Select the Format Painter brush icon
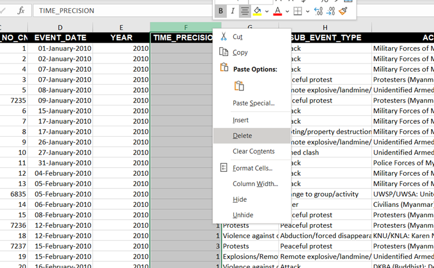 click(x=343, y=11)
